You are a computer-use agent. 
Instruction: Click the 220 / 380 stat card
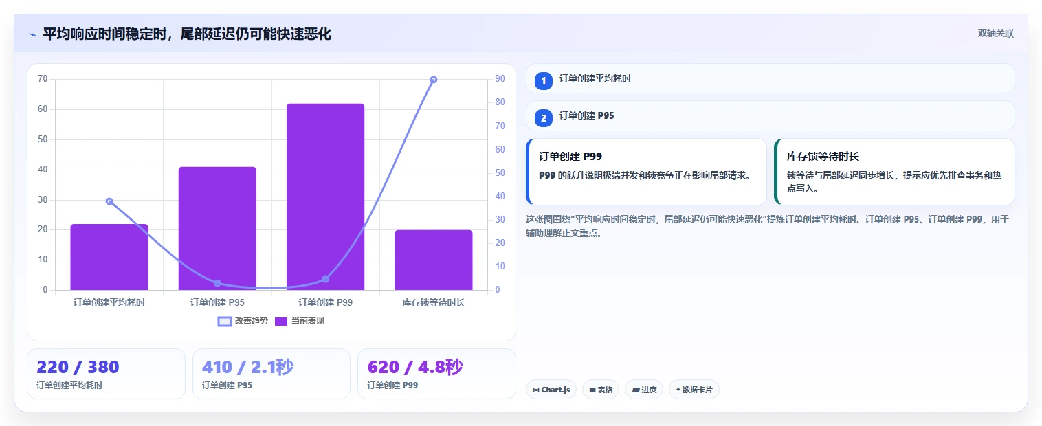[106, 374]
